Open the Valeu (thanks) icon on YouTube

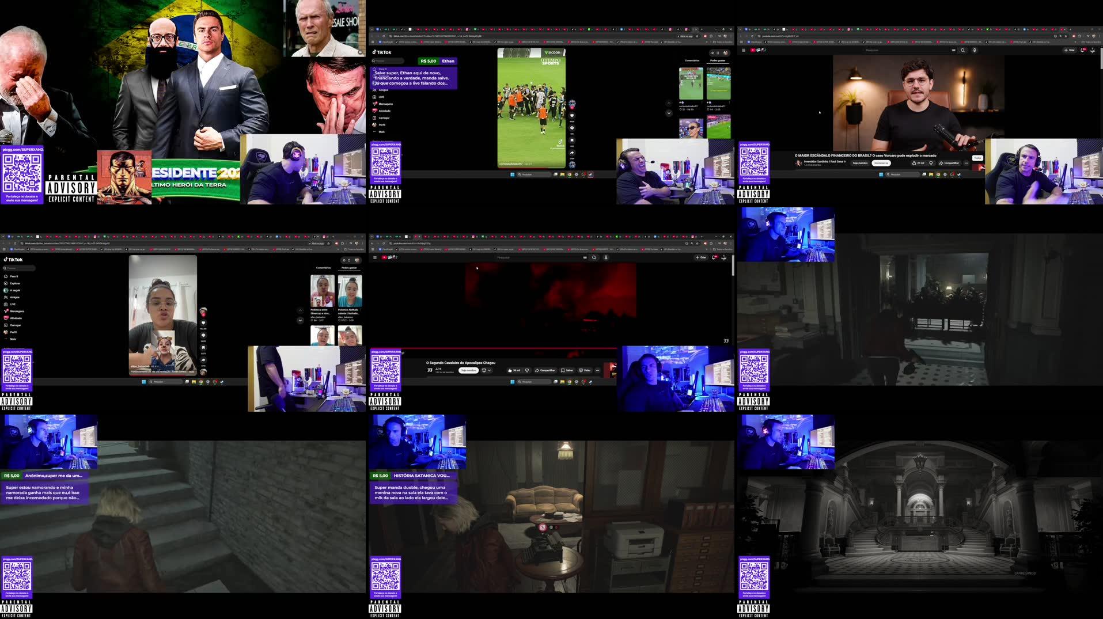pos(585,370)
